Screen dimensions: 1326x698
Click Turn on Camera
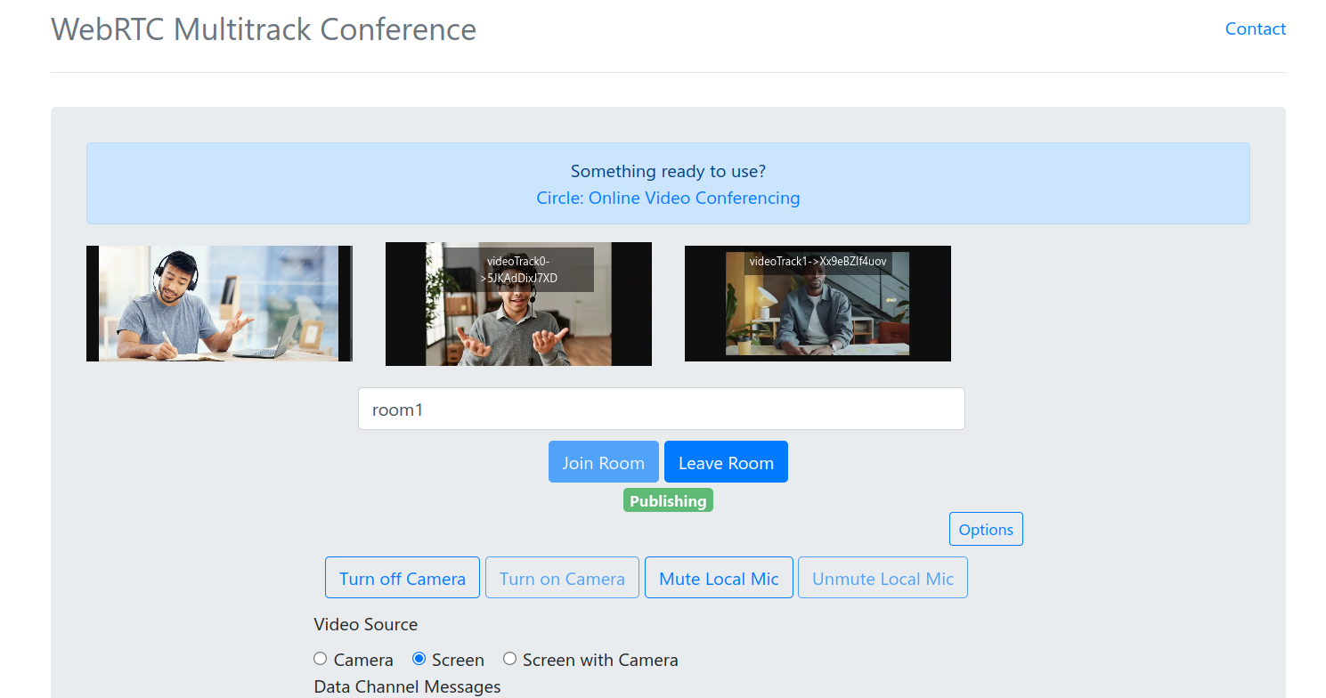[562, 578]
